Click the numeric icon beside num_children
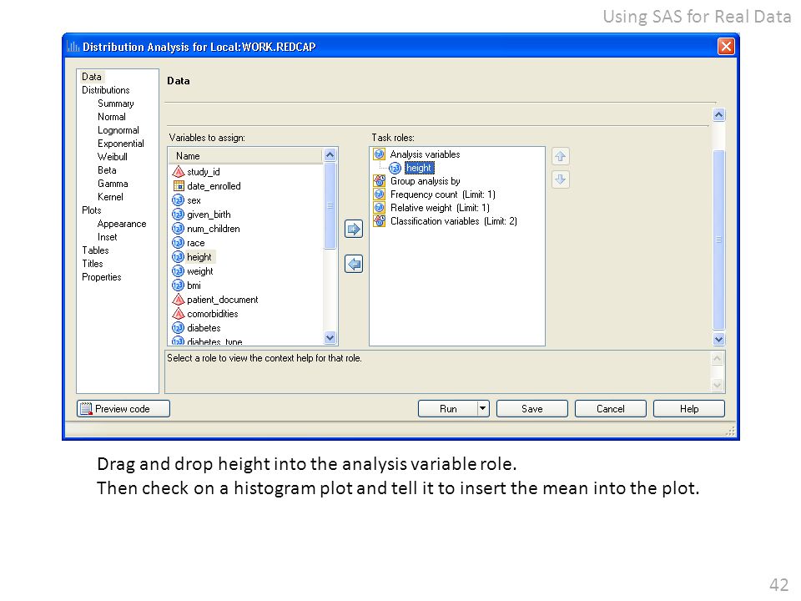 (x=178, y=229)
